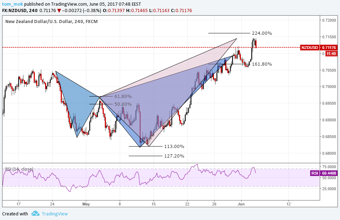
Task: Click the 113.00% extension label
Action: pyautogui.click(x=174, y=147)
